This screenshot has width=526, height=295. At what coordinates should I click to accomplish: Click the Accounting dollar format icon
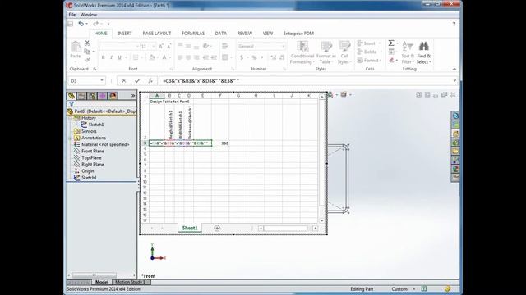coord(242,57)
